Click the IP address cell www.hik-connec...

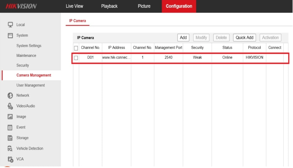click(116, 58)
